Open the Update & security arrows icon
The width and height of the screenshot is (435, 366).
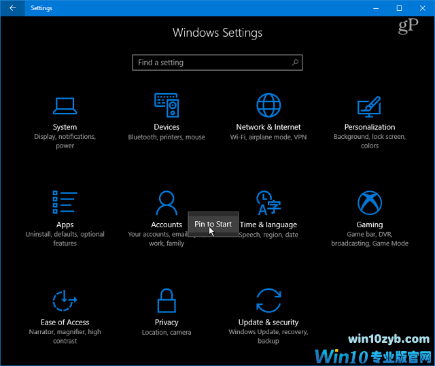pyautogui.click(x=268, y=301)
